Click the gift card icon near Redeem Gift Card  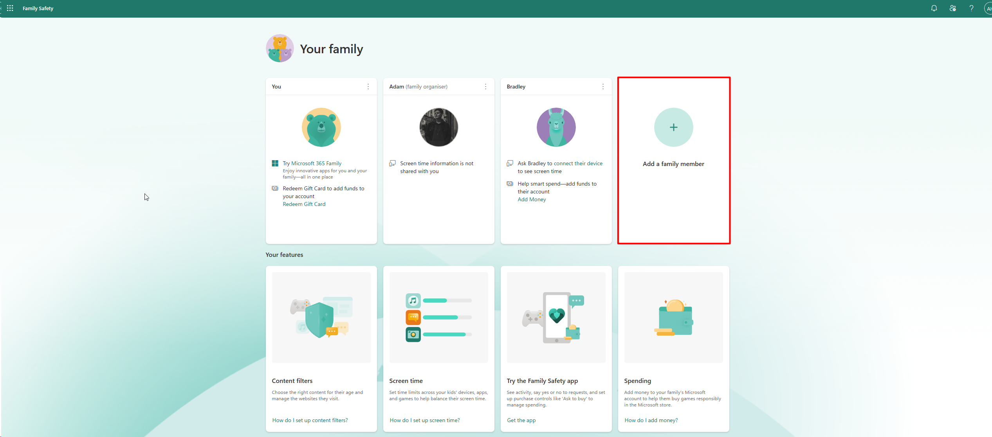(275, 188)
